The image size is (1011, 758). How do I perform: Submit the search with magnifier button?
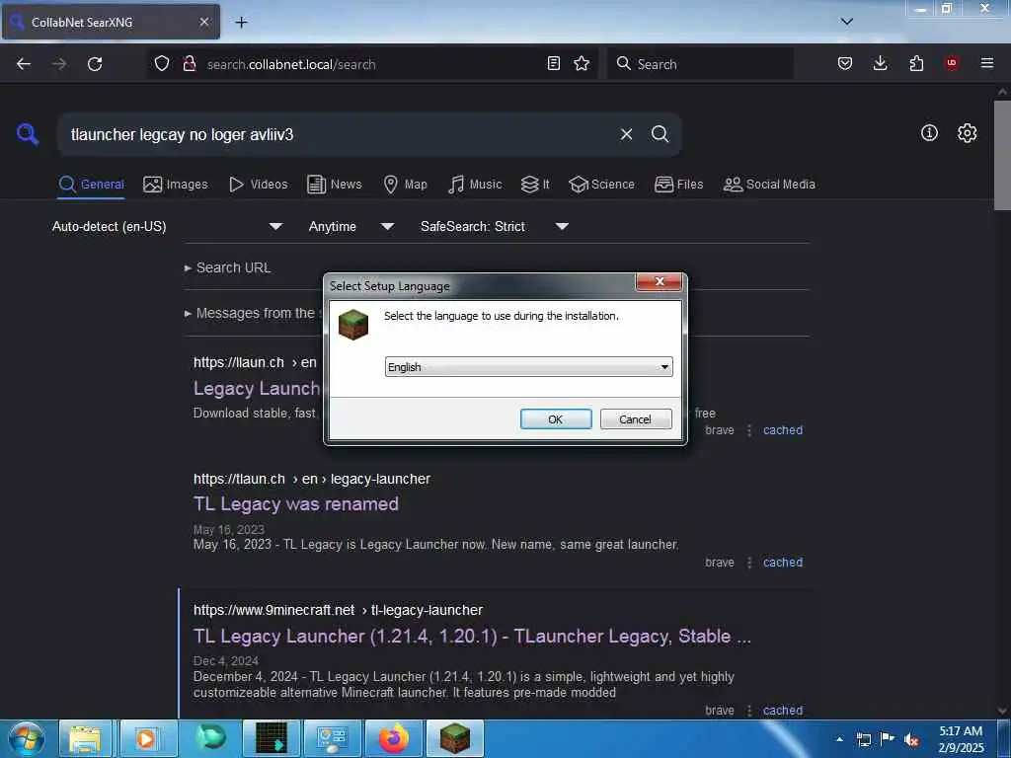click(x=660, y=134)
